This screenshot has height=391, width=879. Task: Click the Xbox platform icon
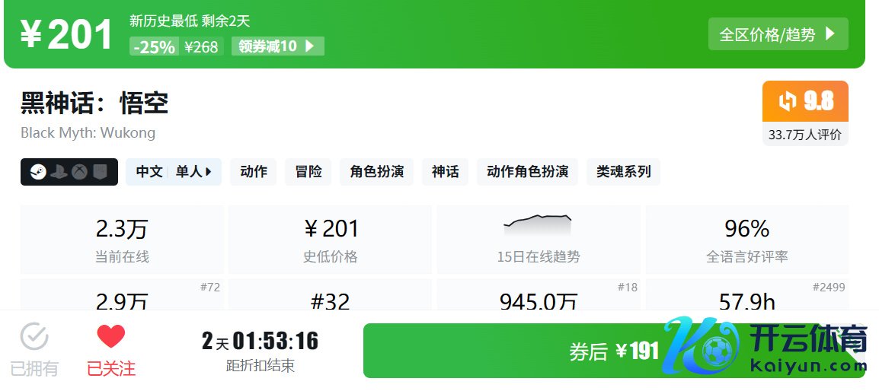pos(79,172)
